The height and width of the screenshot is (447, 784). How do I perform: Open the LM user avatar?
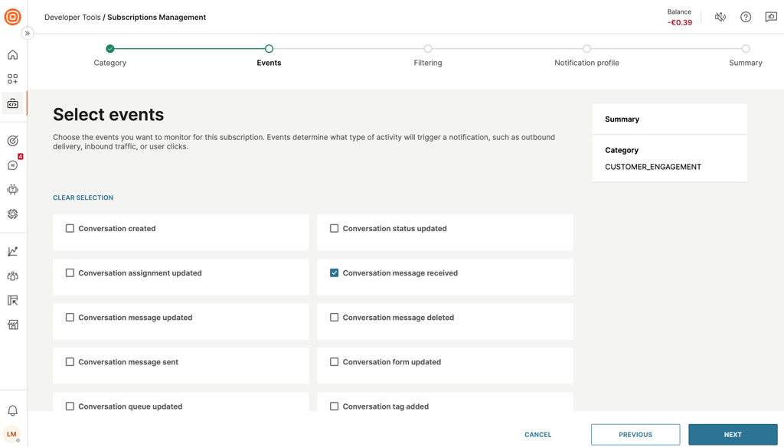point(11,434)
